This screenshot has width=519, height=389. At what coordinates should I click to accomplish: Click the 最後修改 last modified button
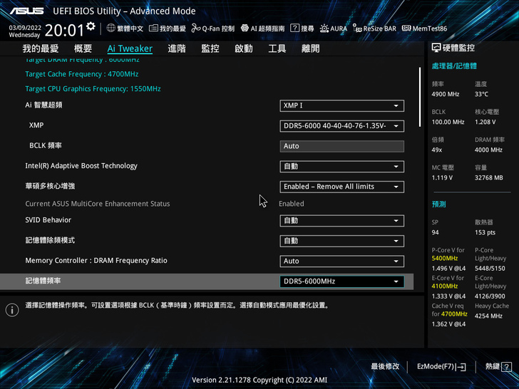pyautogui.click(x=385, y=366)
